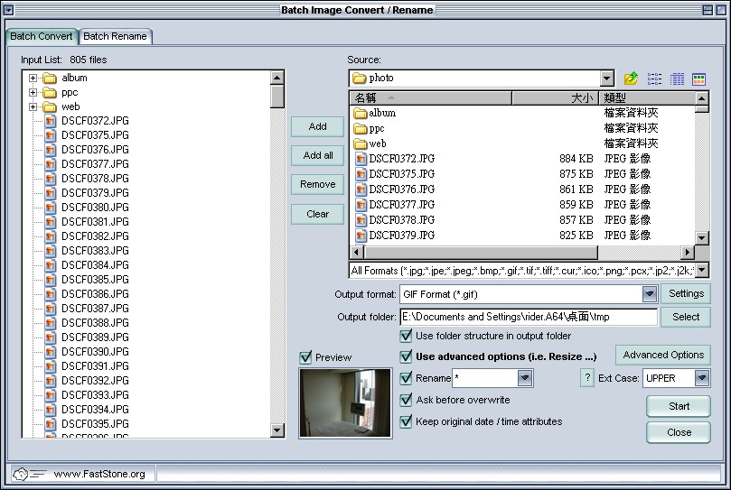Switch source list to thumbnails view

698,79
